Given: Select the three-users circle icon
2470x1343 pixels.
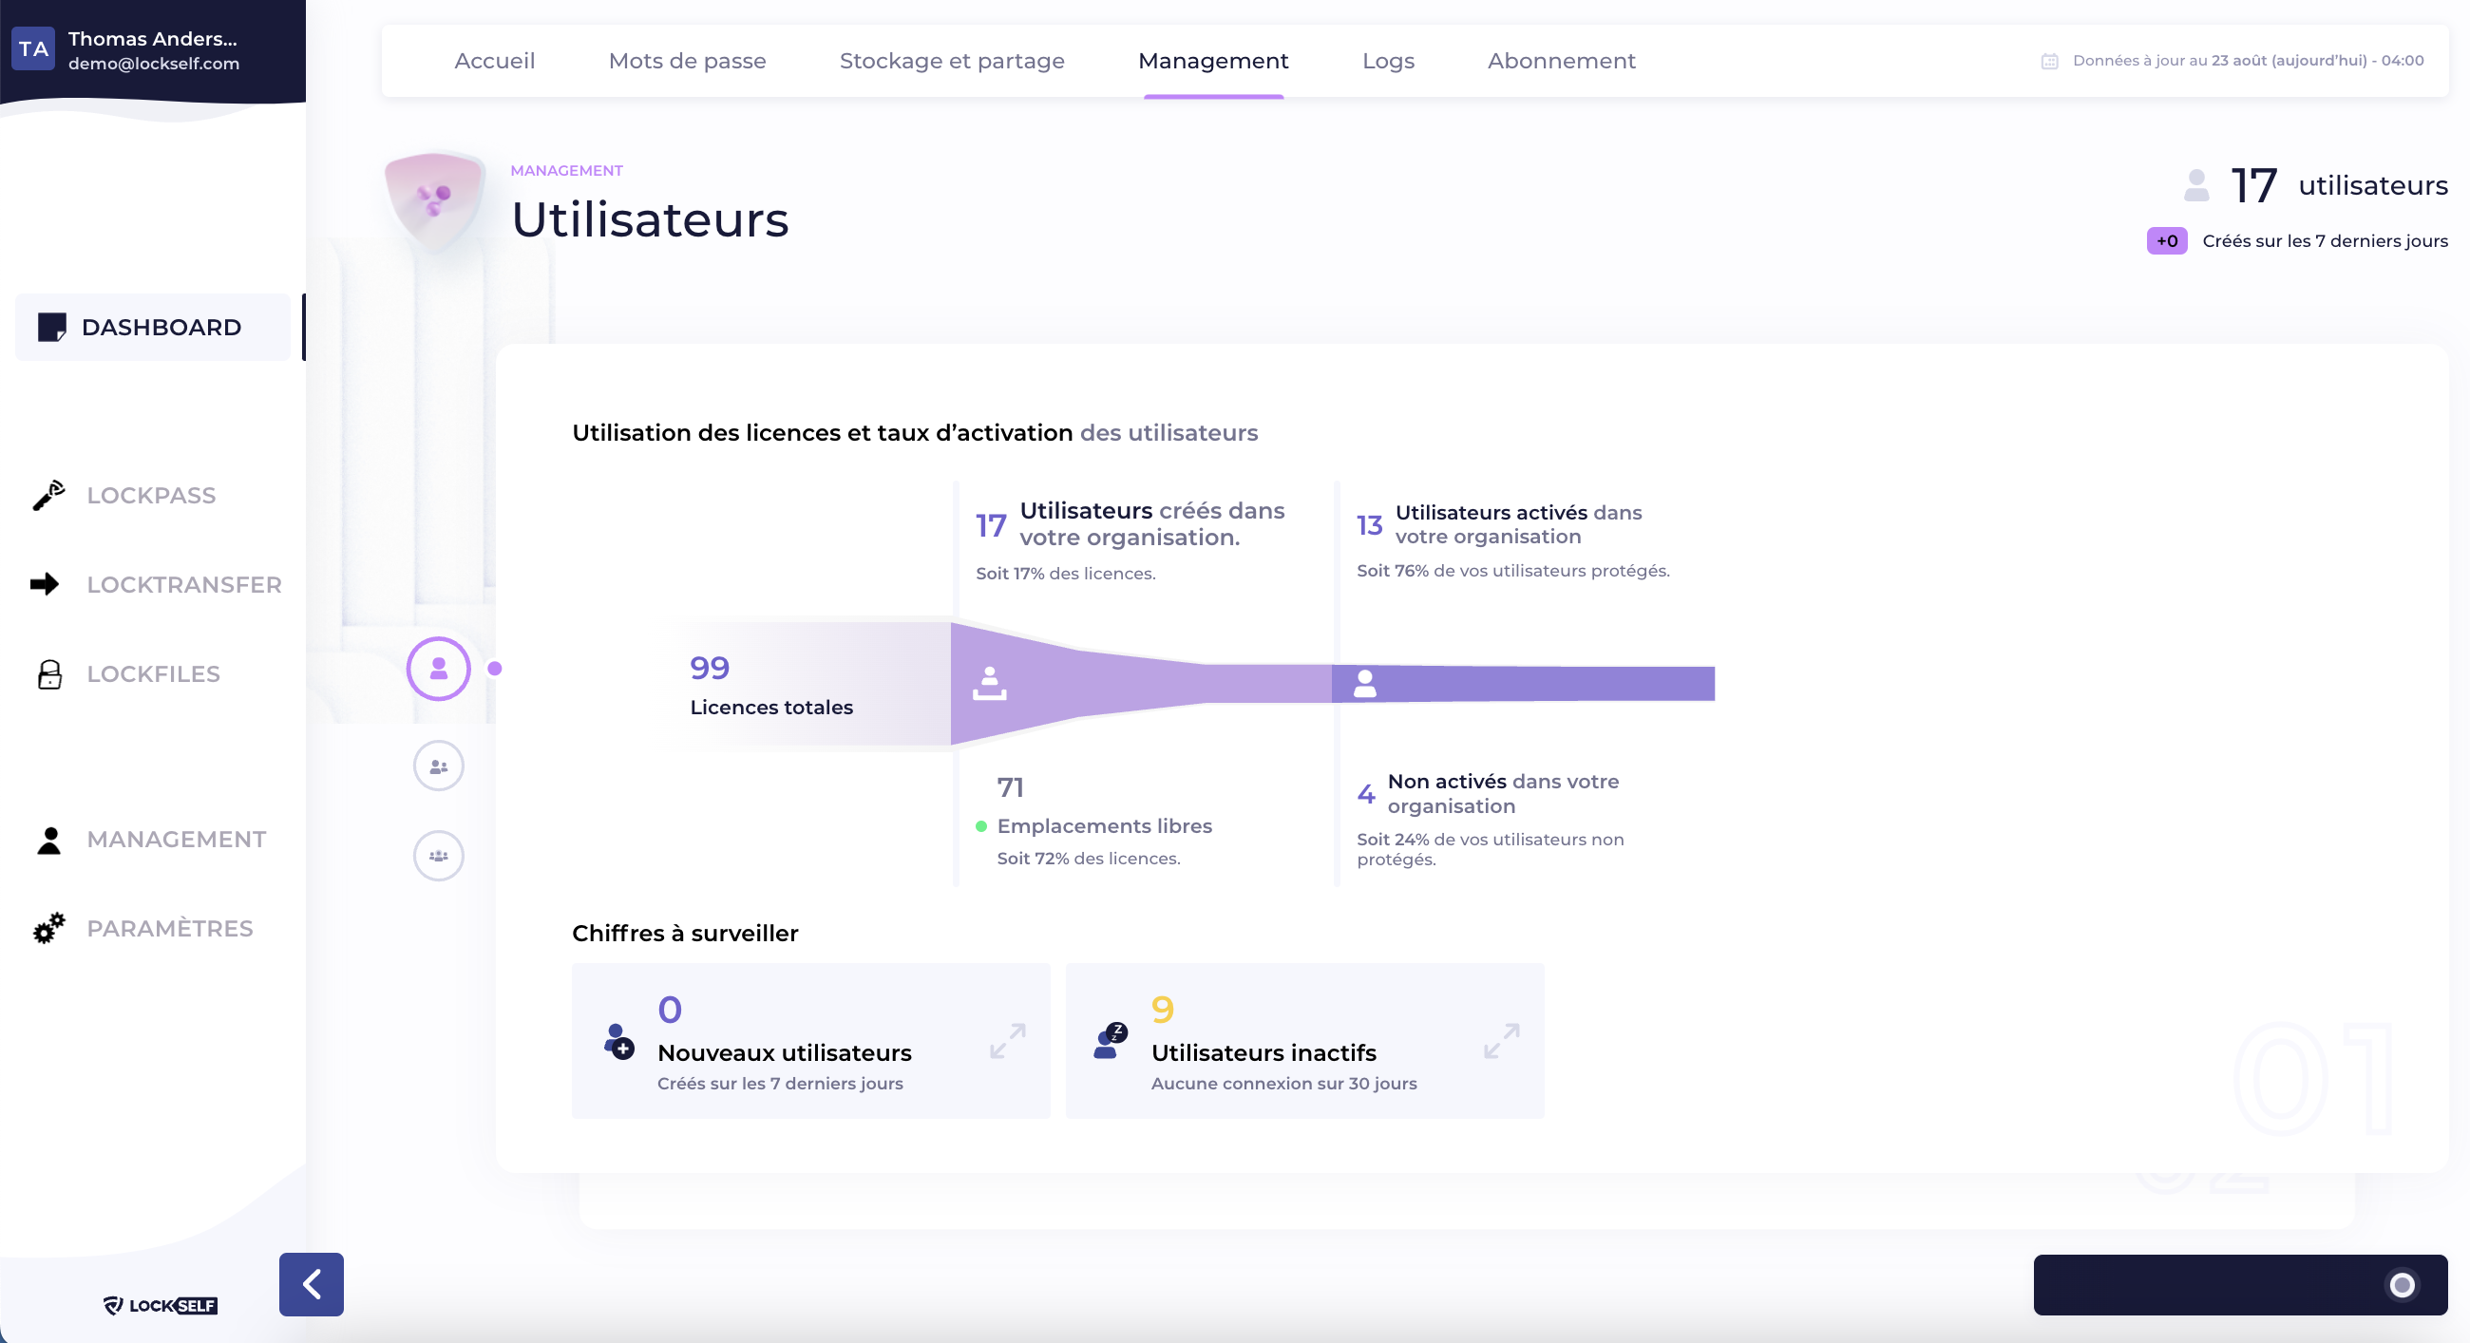Looking at the screenshot, I should coord(438,855).
